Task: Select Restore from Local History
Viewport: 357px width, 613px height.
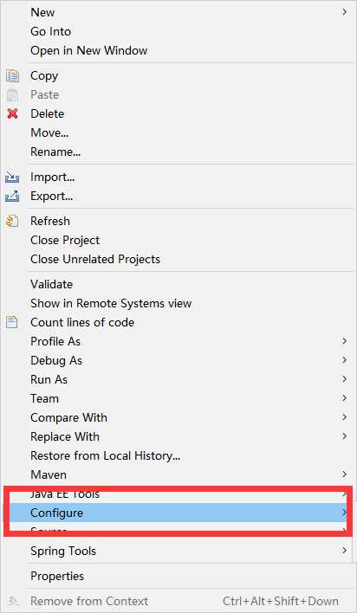Action: [106, 455]
